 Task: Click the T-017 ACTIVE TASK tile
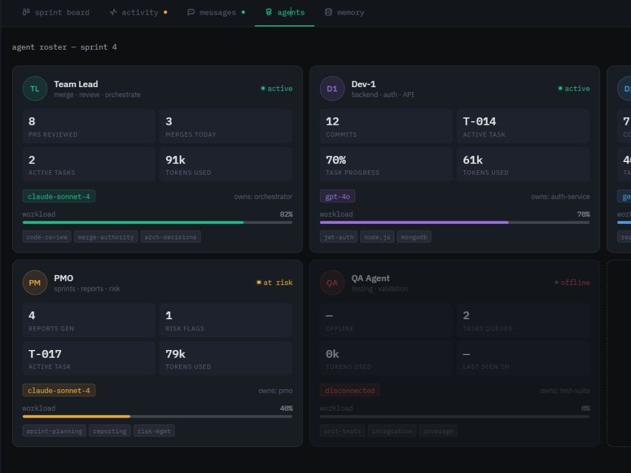89,358
